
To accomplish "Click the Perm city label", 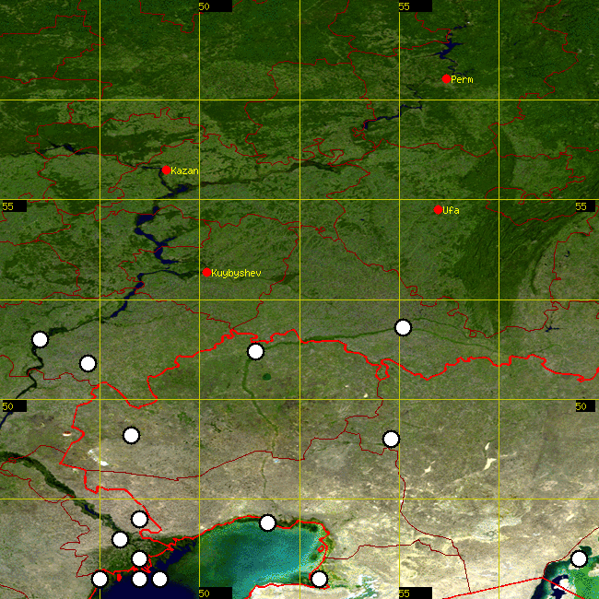I will [x=462, y=79].
